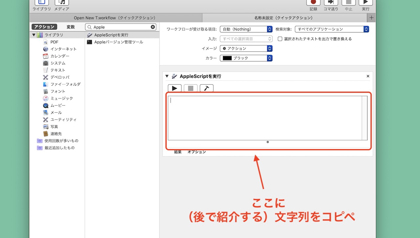Image resolution: width=420 pixels, height=238 pixels.
Task: Collapse the ライブラリ tree
Action: pyautogui.click(x=34, y=35)
